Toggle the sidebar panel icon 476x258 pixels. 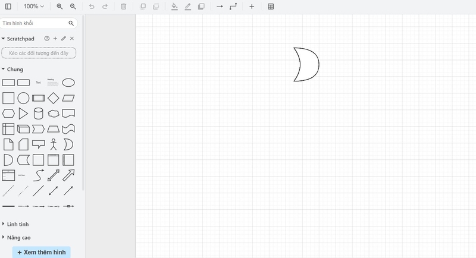(x=8, y=7)
